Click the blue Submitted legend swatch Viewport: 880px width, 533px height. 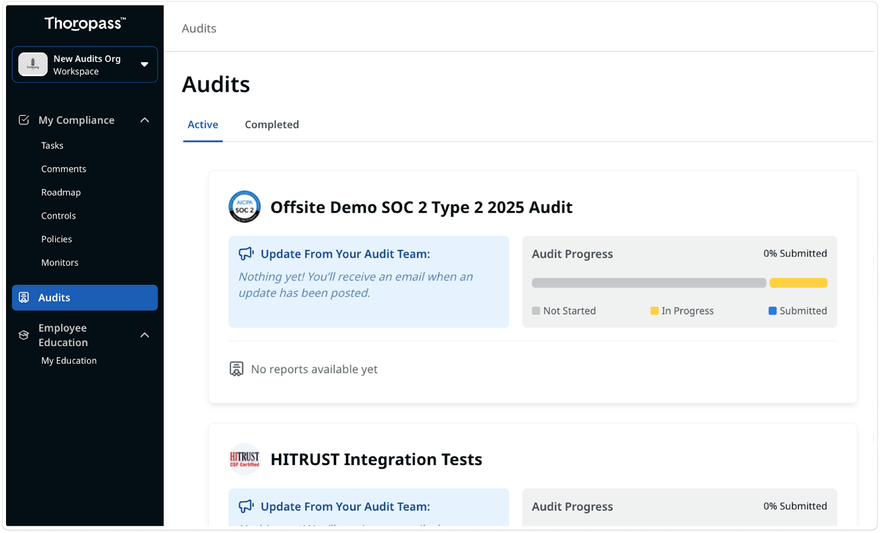[773, 311]
